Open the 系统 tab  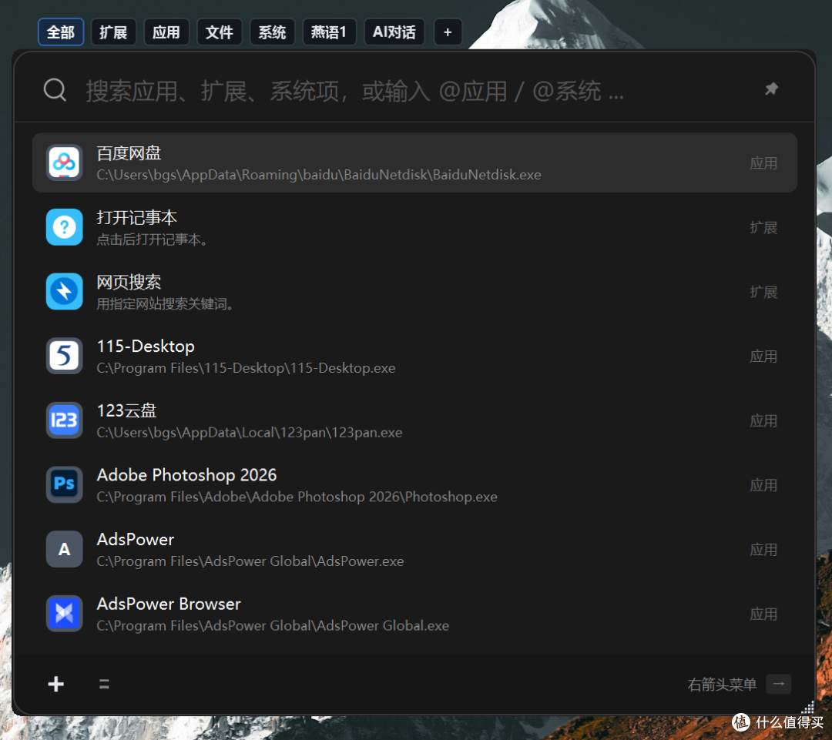[272, 32]
